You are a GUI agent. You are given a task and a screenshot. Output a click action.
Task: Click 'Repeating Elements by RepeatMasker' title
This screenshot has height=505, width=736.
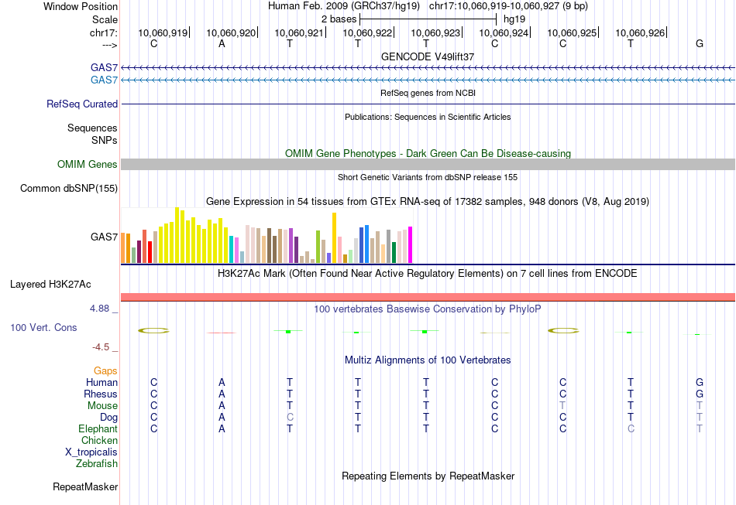click(x=428, y=476)
